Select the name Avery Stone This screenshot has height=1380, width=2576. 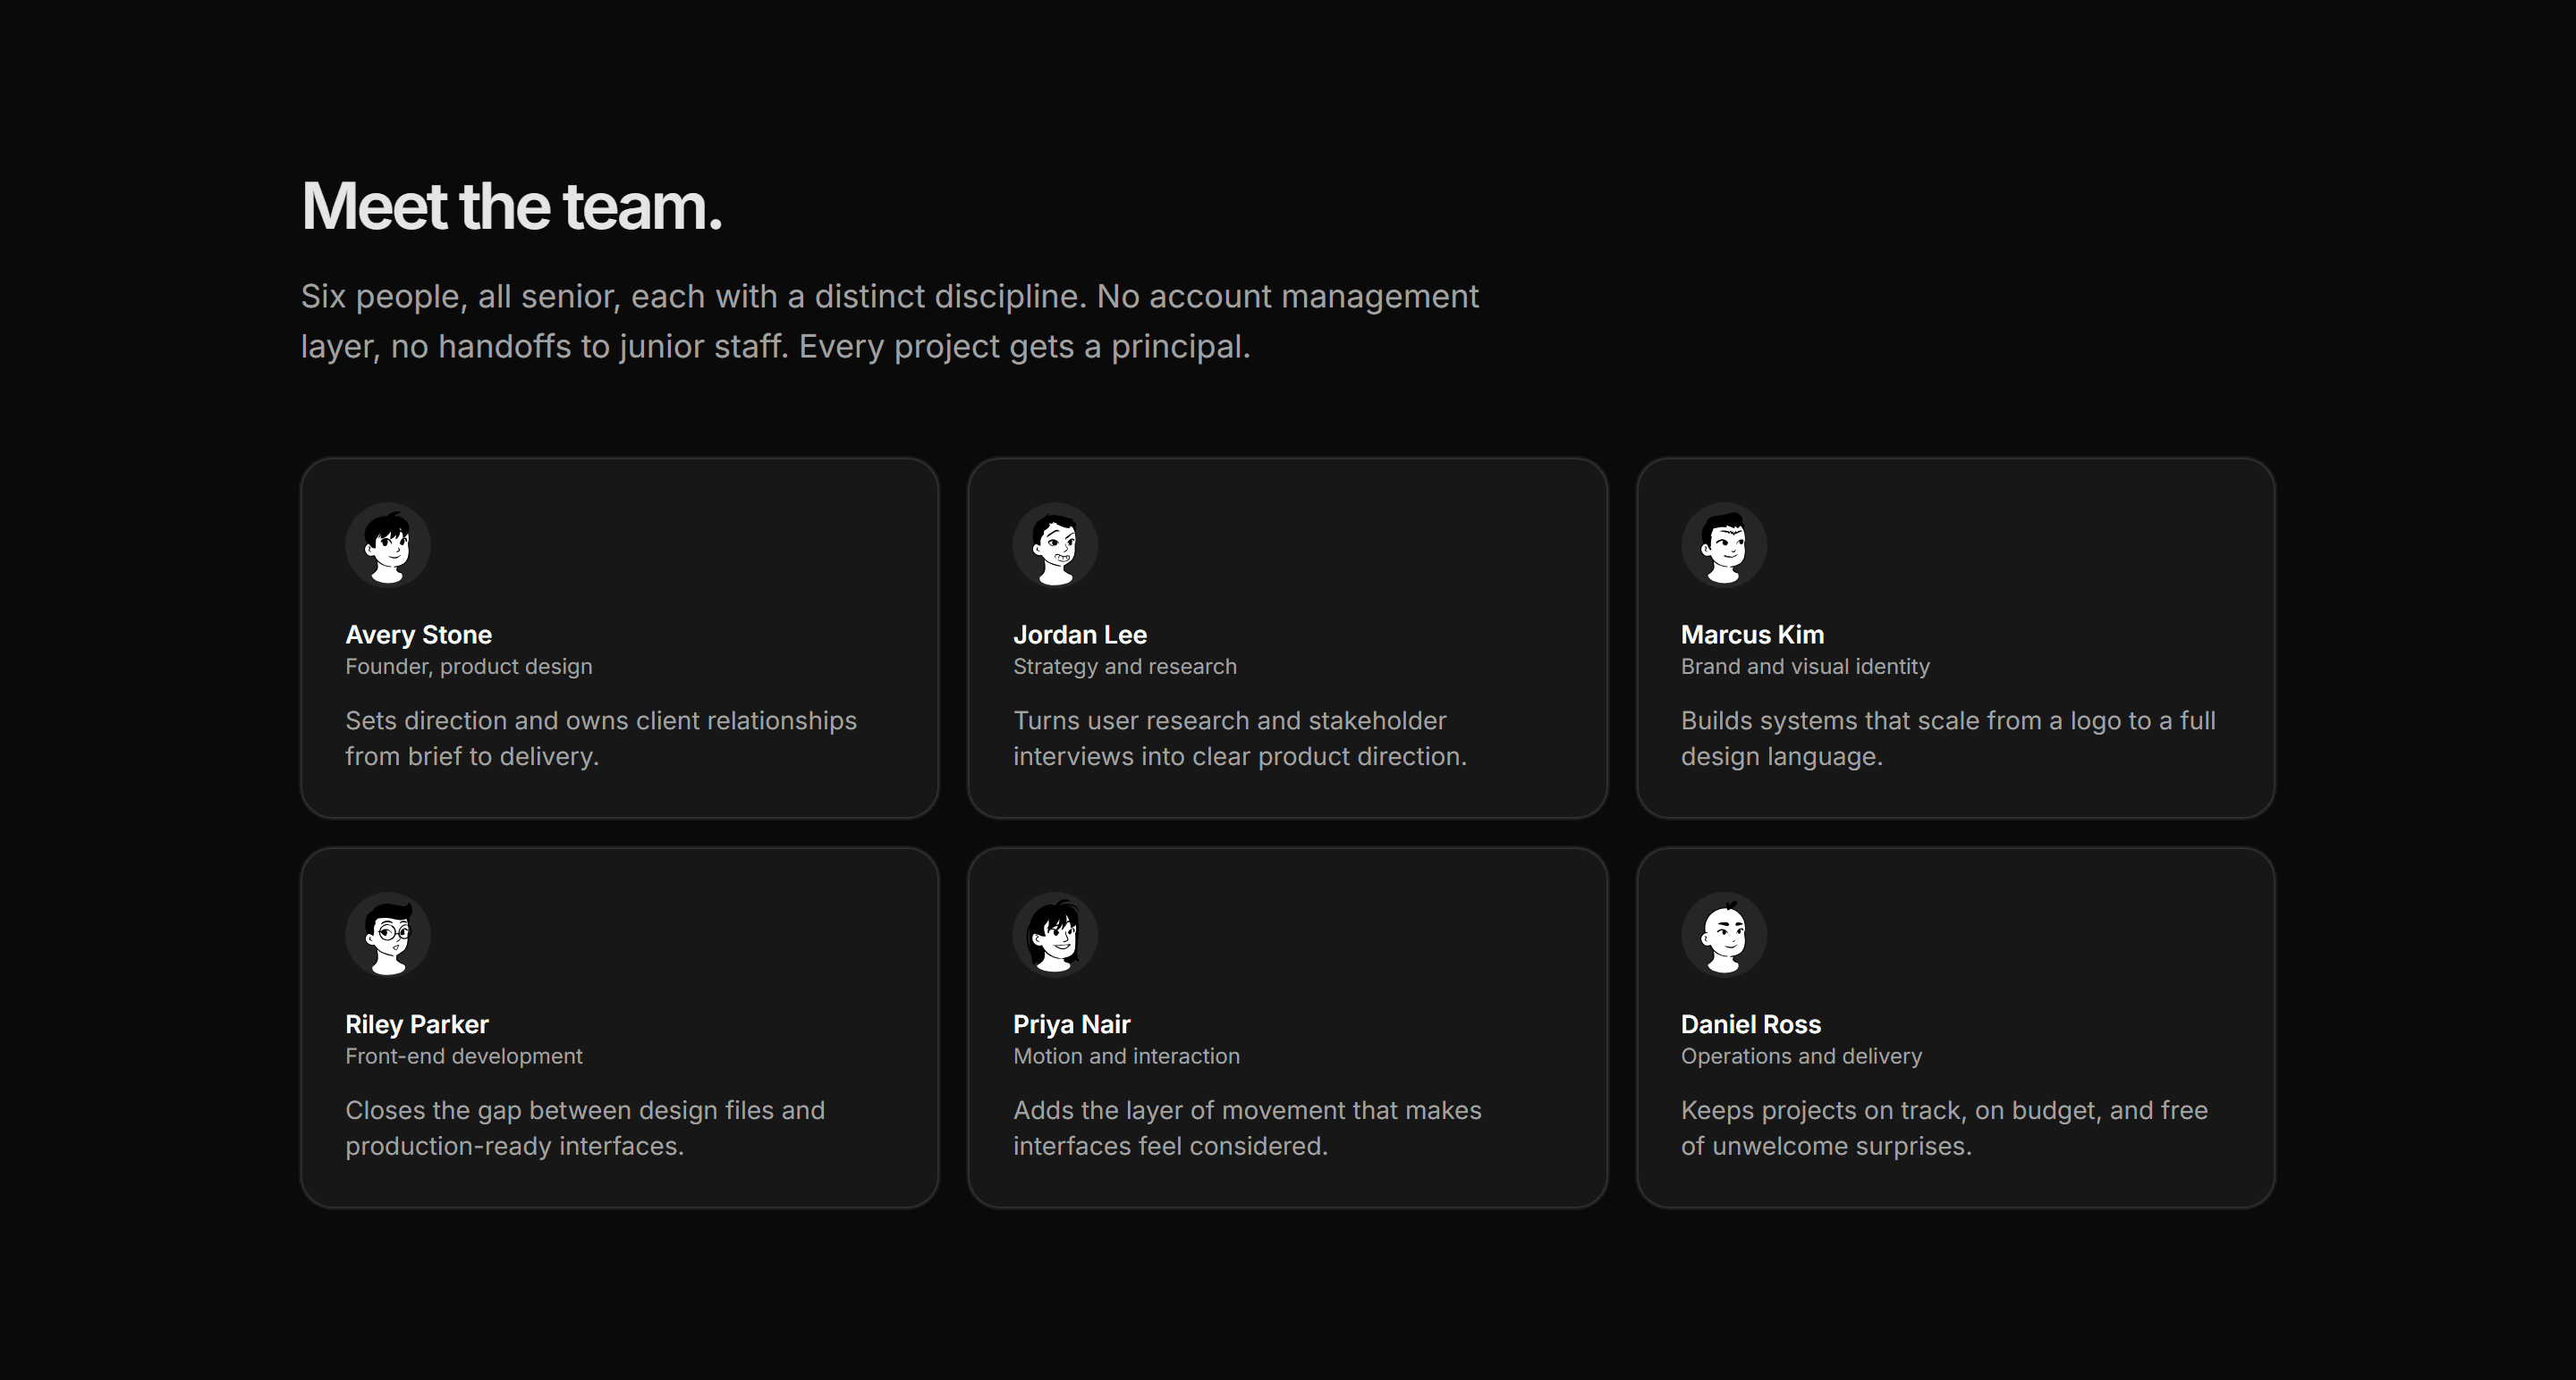pos(418,635)
